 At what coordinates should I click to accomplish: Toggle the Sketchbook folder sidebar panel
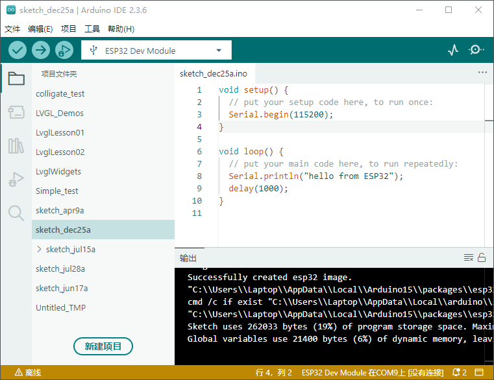(16, 79)
